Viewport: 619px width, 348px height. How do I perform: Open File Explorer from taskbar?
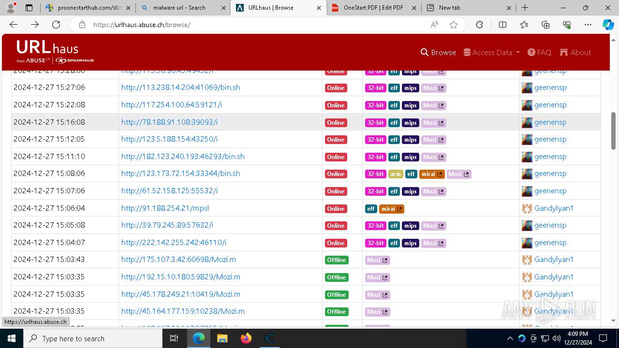point(222,338)
